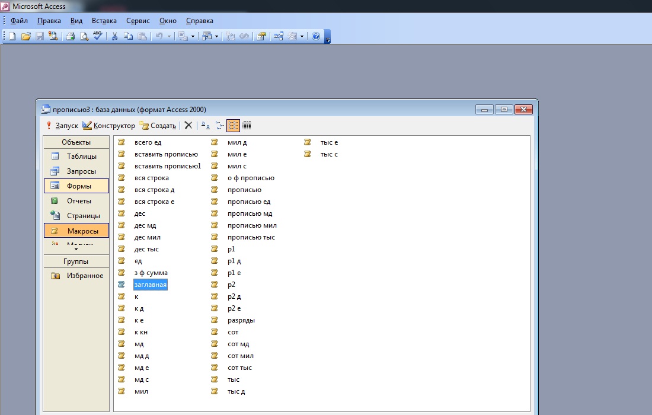Click the Undo arrow icon
The height and width of the screenshot is (415, 652).
tap(159, 37)
